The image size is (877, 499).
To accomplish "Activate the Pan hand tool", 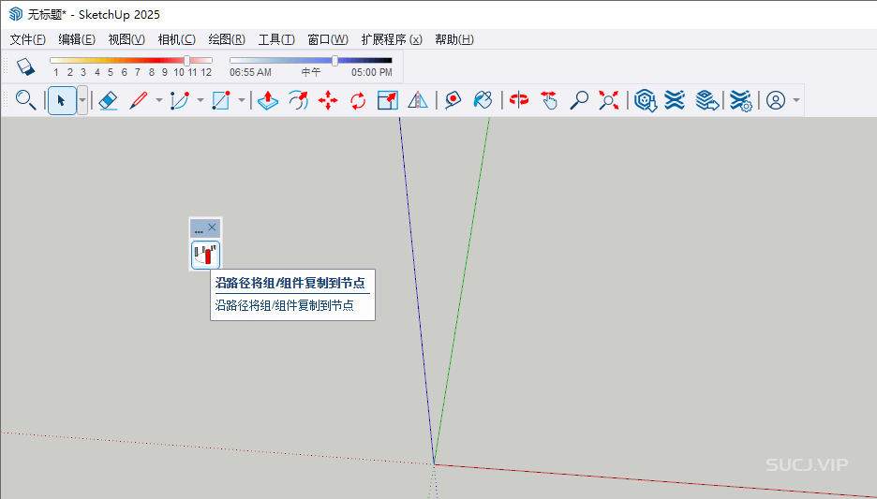I will point(549,100).
